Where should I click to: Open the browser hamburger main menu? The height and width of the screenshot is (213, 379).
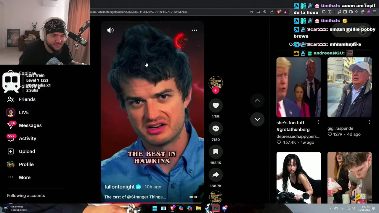click(x=375, y=12)
